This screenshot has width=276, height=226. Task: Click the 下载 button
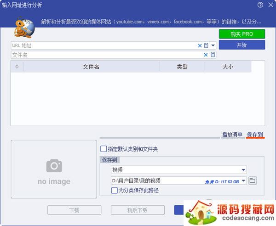coord(74,210)
